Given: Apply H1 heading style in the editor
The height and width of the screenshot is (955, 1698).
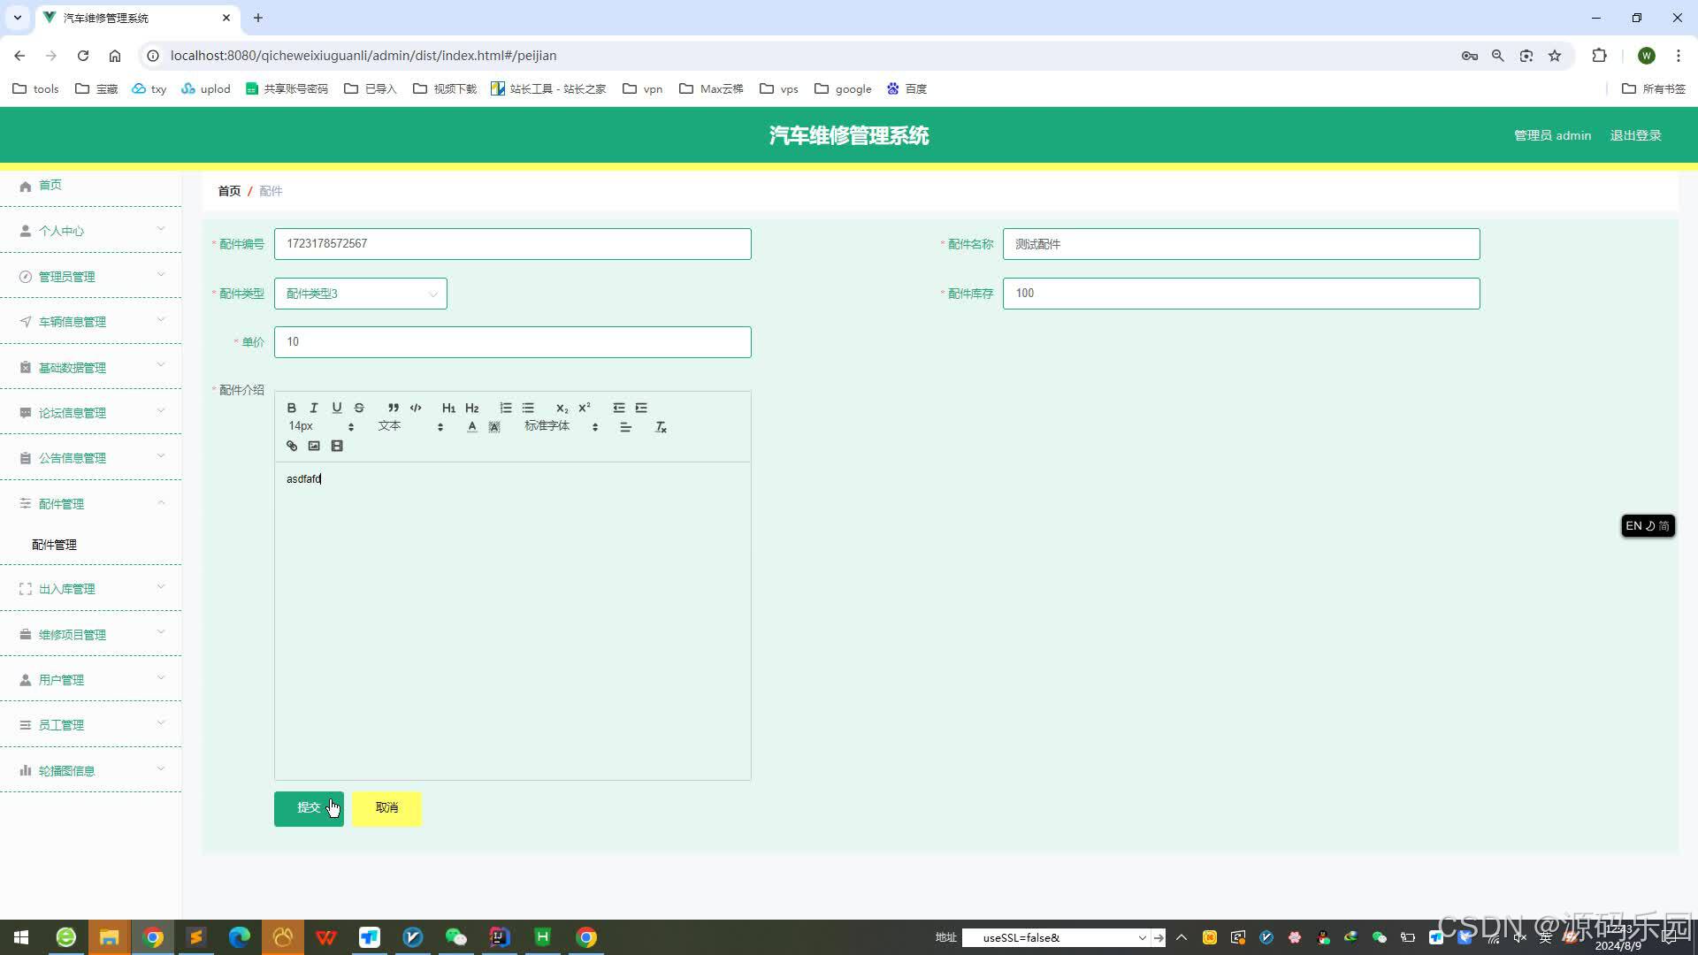Looking at the screenshot, I should [x=448, y=408].
